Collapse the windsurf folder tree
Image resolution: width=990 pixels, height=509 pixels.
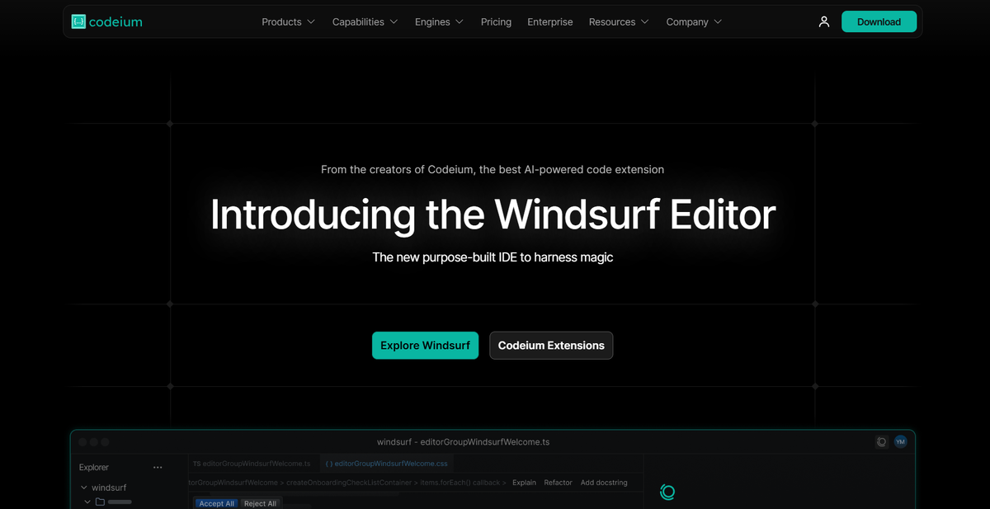[84, 488]
